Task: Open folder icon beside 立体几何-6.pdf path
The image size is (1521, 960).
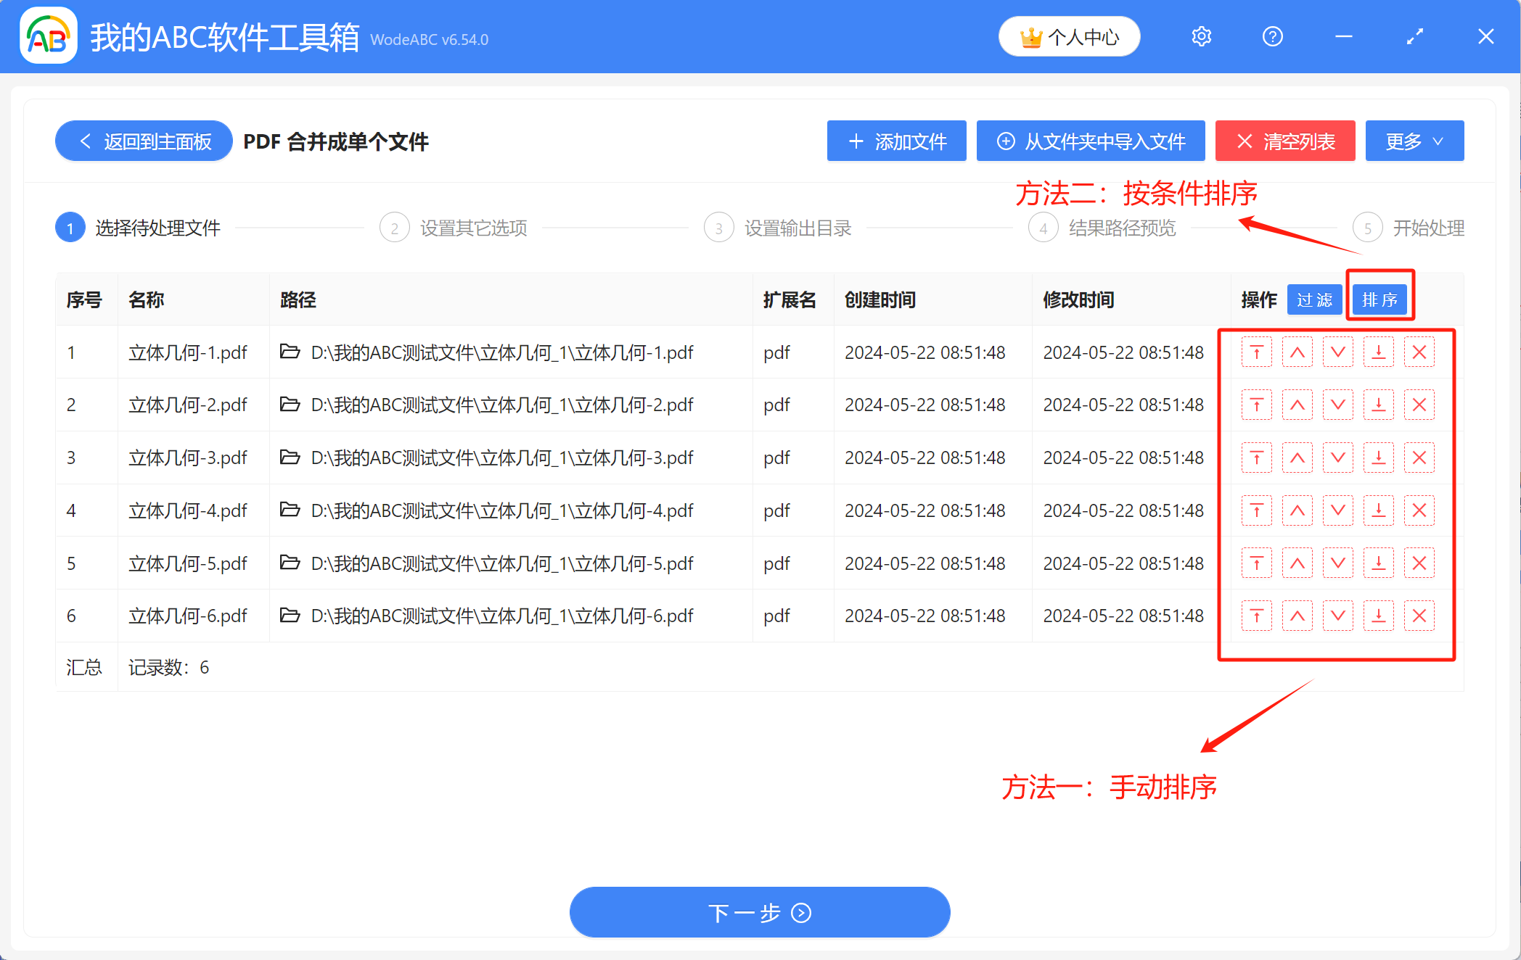Action: pos(290,616)
